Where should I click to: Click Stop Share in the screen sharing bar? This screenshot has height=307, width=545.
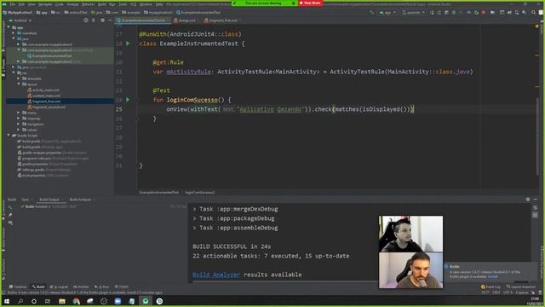[310, 3]
